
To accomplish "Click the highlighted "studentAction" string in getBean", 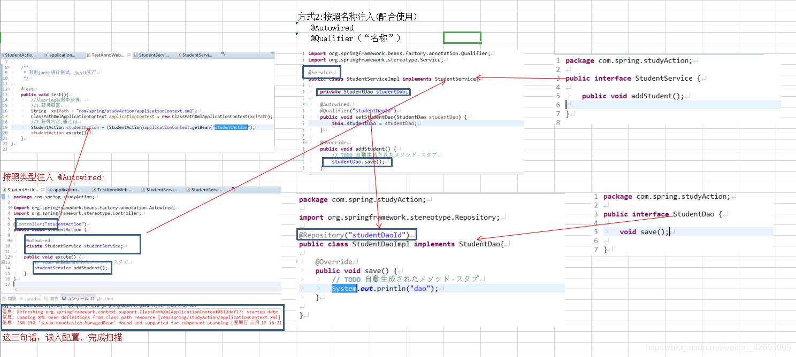I will [231, 127].
